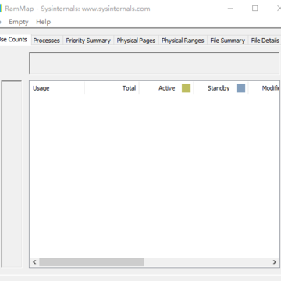The height and width of the screenshot is (281, 281).
Task: Sort by the Total column header
Action: [112, 88]
